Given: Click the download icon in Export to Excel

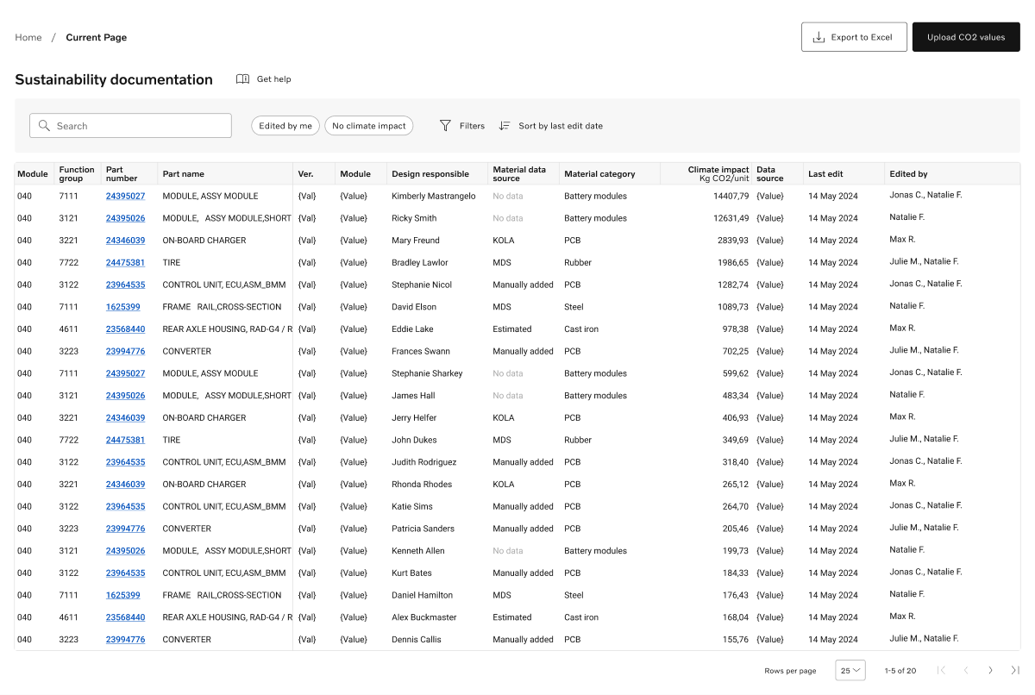Looking at the screenshot, I should (x=819, y=37).
